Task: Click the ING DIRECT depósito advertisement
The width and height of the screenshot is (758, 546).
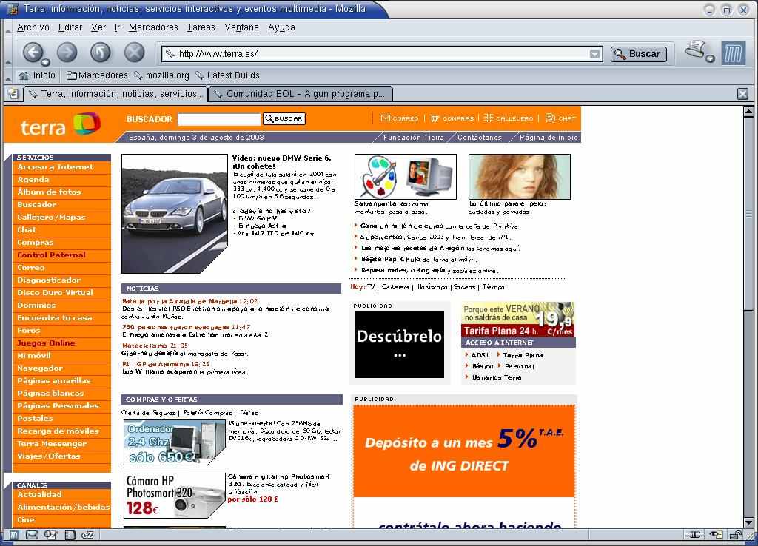Action: click(x=463, y=452)
